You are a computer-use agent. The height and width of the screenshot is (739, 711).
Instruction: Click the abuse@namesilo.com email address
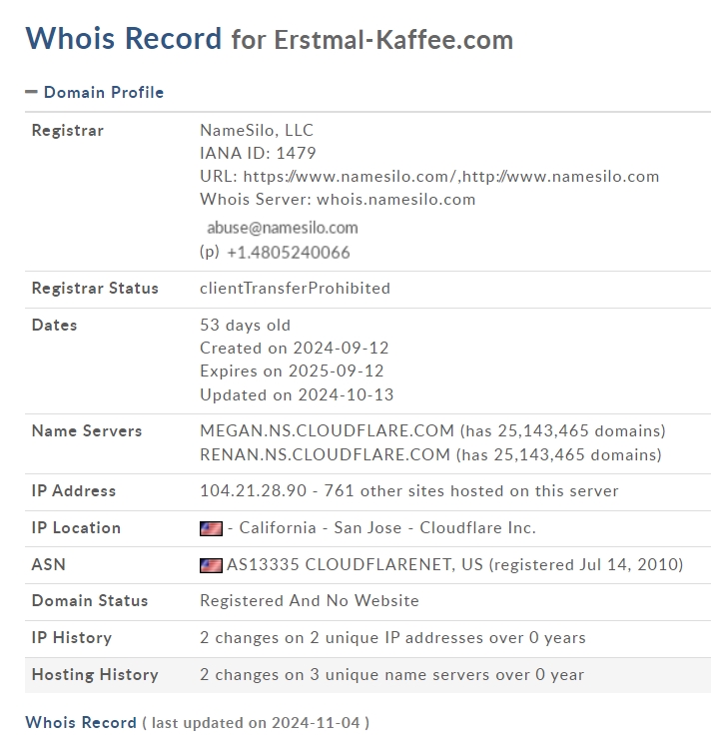click(282, 227)
